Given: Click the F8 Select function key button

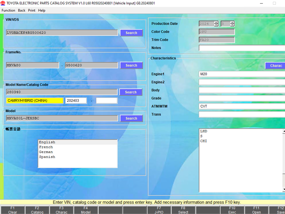Looking at the screenshot, I should pyautogui.click(x=183, y=210).
